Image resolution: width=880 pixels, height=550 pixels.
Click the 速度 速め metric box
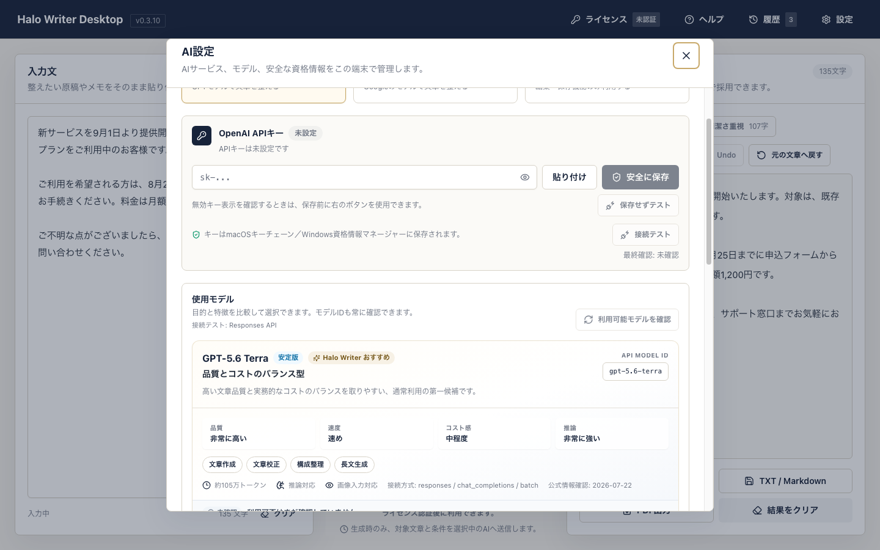(x=376, y=434)
